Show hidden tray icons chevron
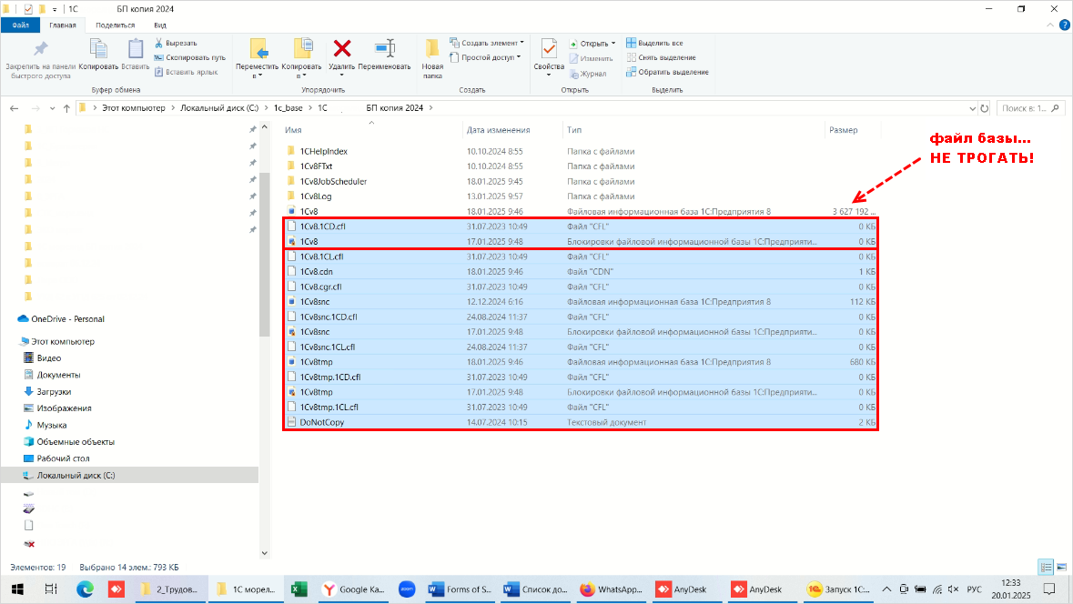 [886, 589]
